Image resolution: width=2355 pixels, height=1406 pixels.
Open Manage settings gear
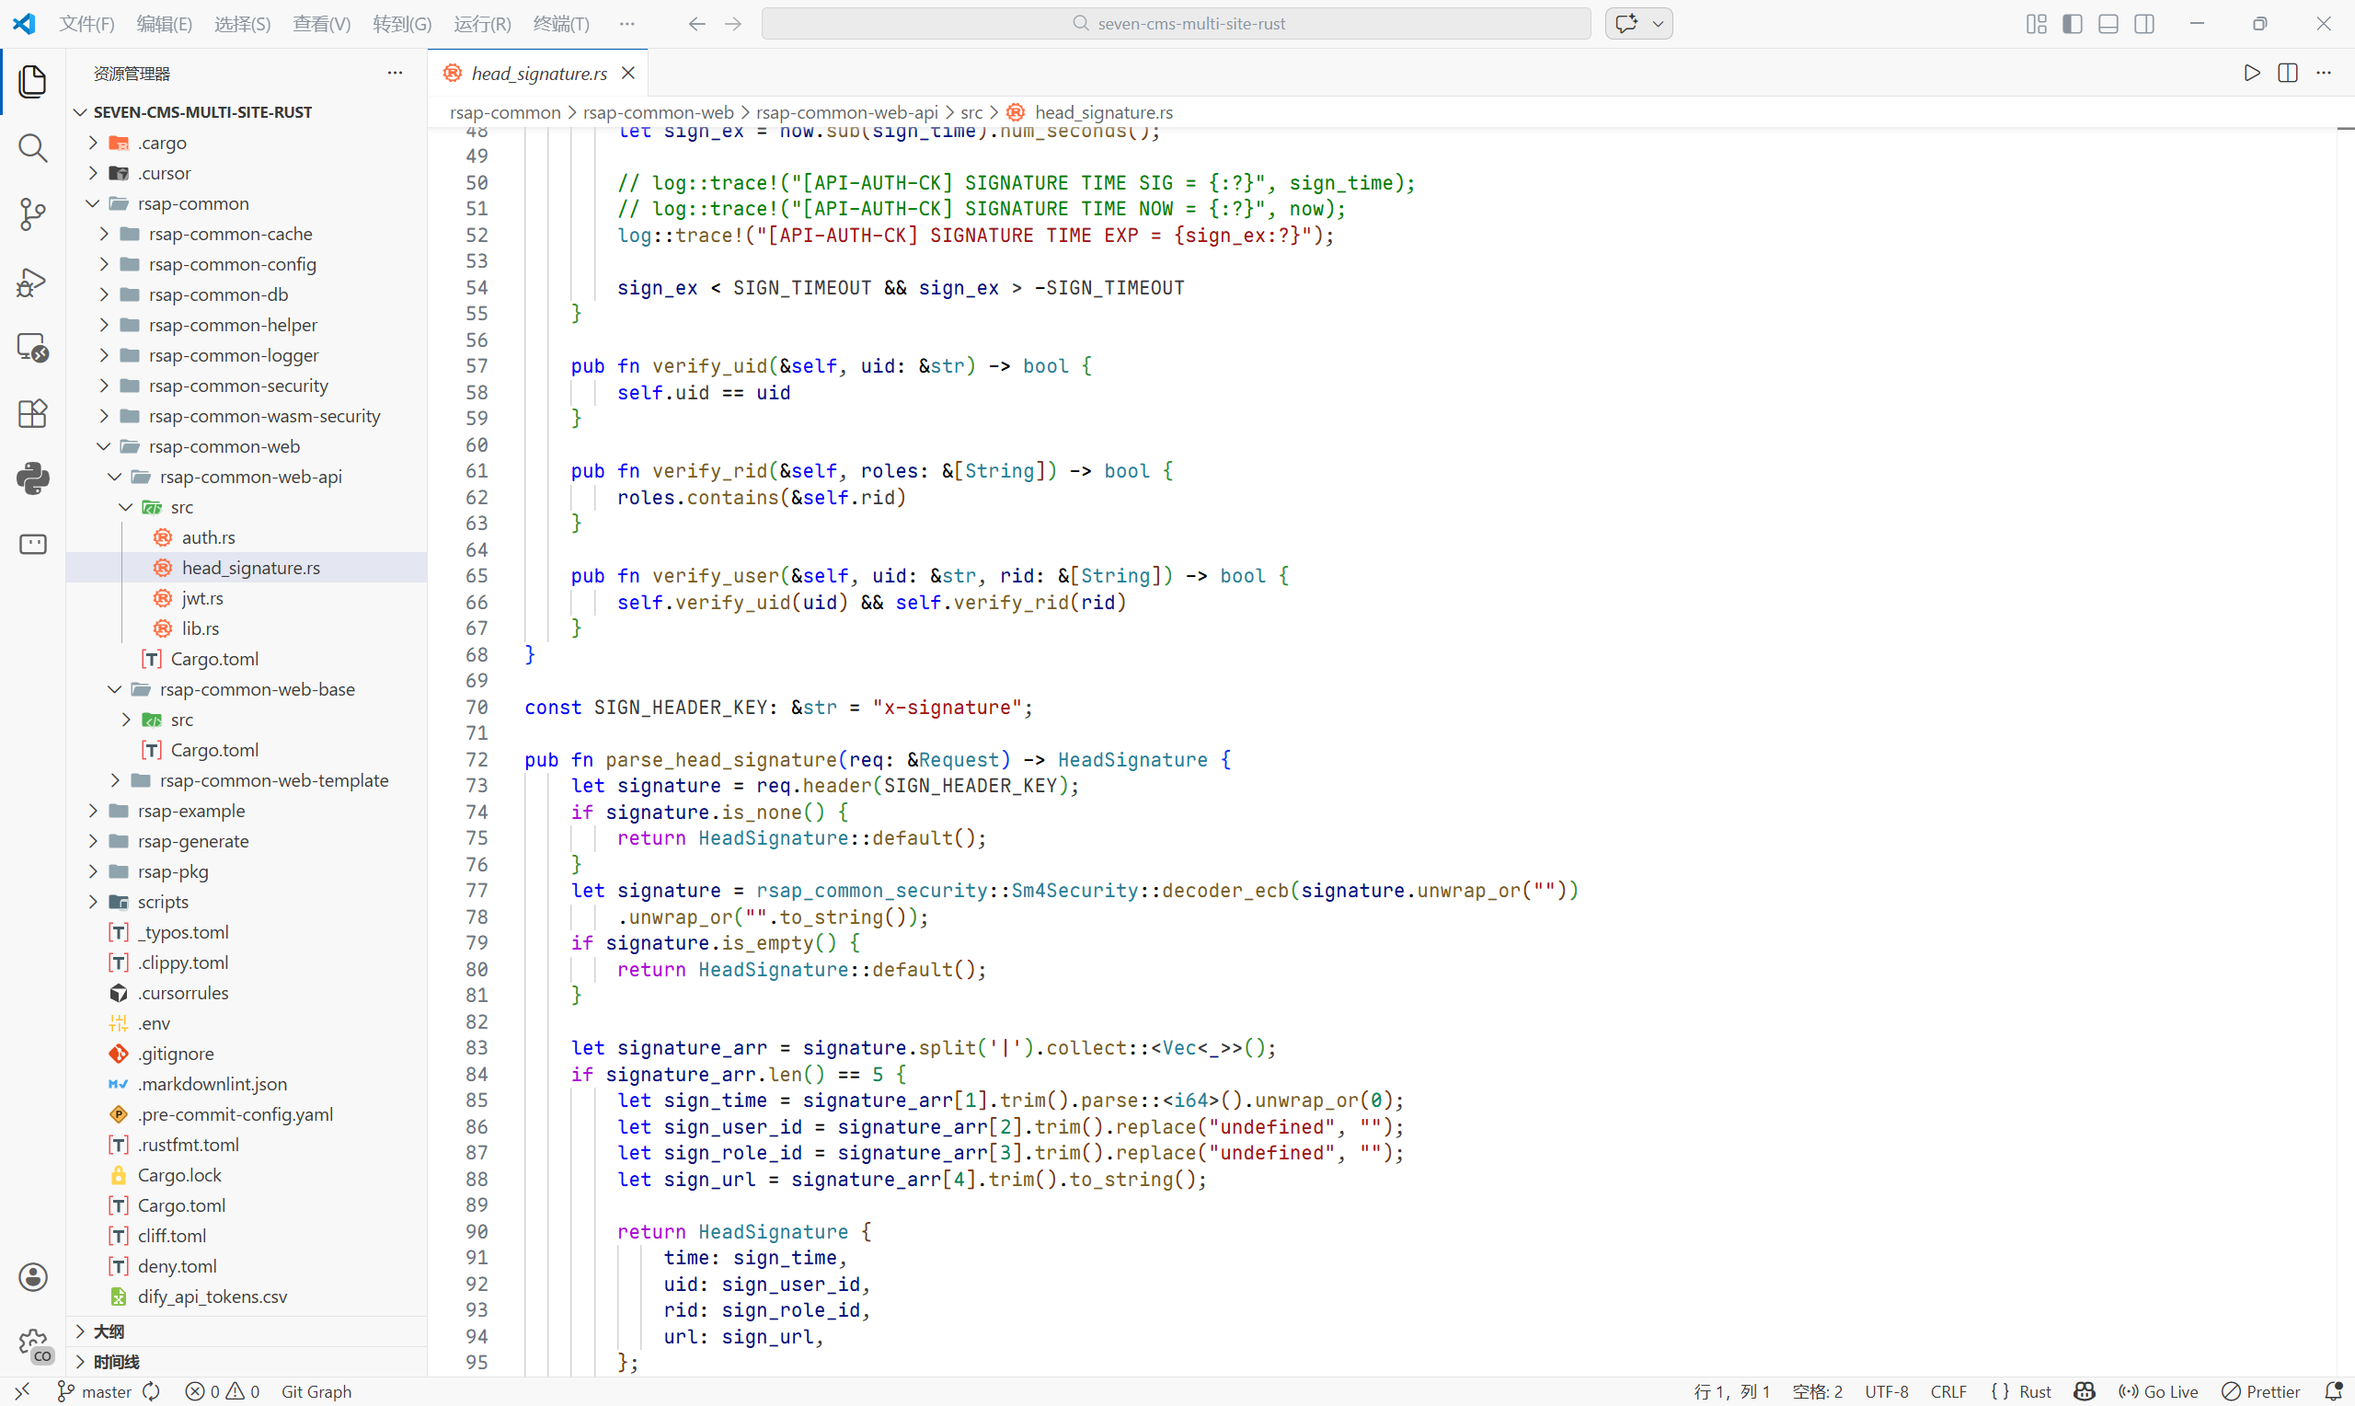(33, 1343)
